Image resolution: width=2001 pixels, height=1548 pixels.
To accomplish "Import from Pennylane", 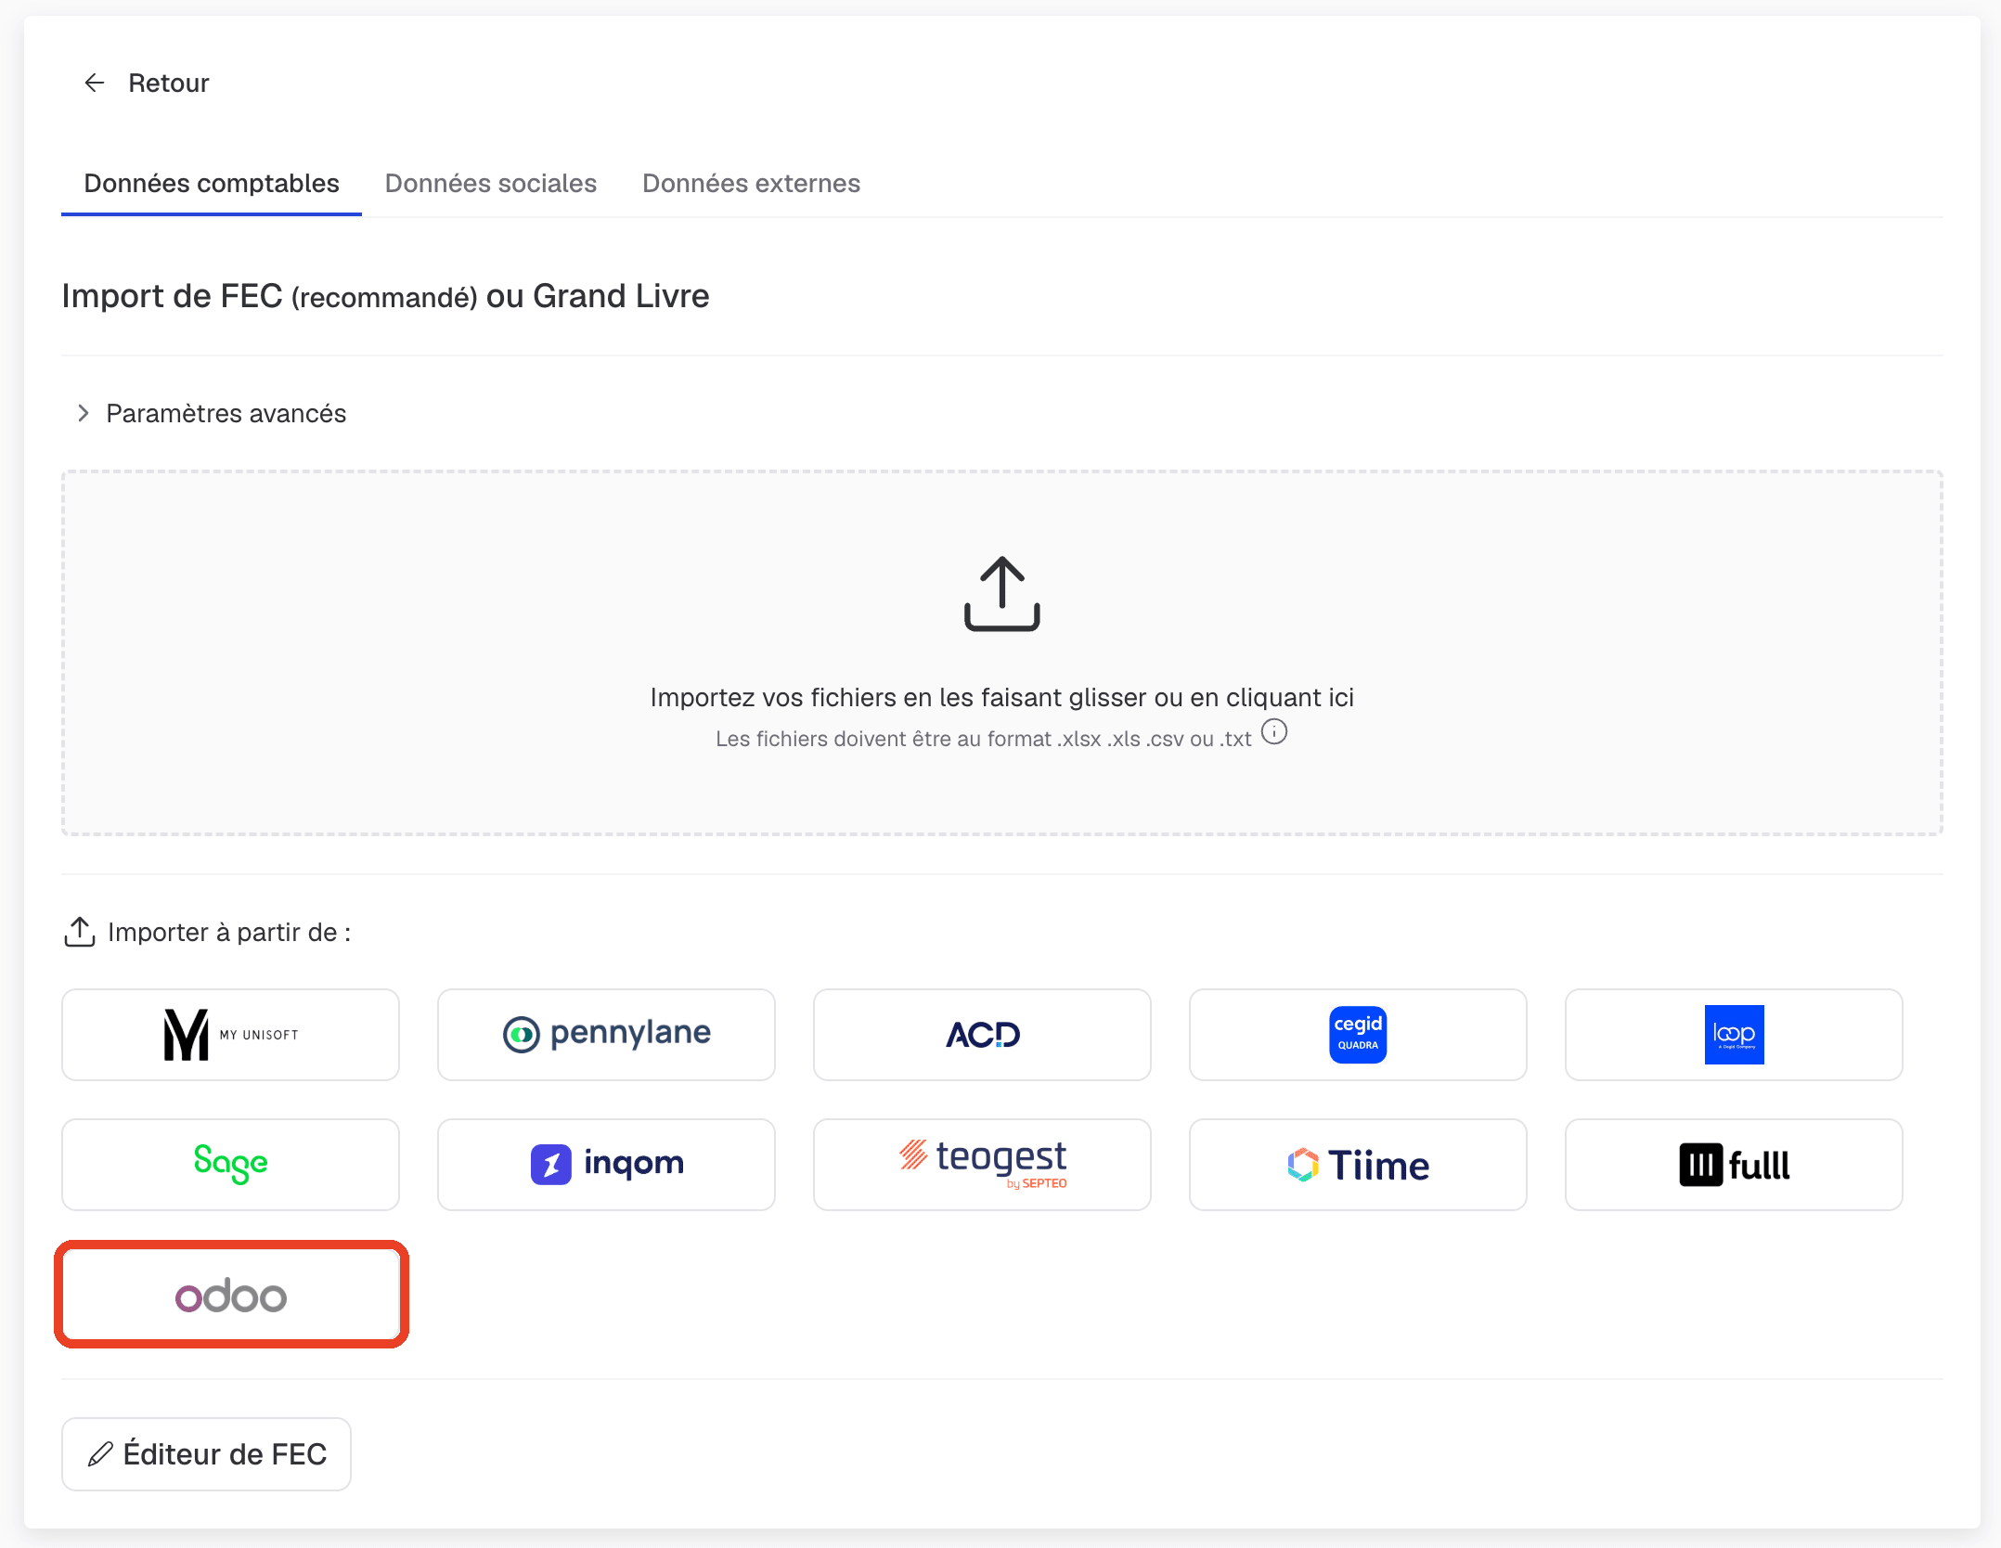I will point(606,1035).
